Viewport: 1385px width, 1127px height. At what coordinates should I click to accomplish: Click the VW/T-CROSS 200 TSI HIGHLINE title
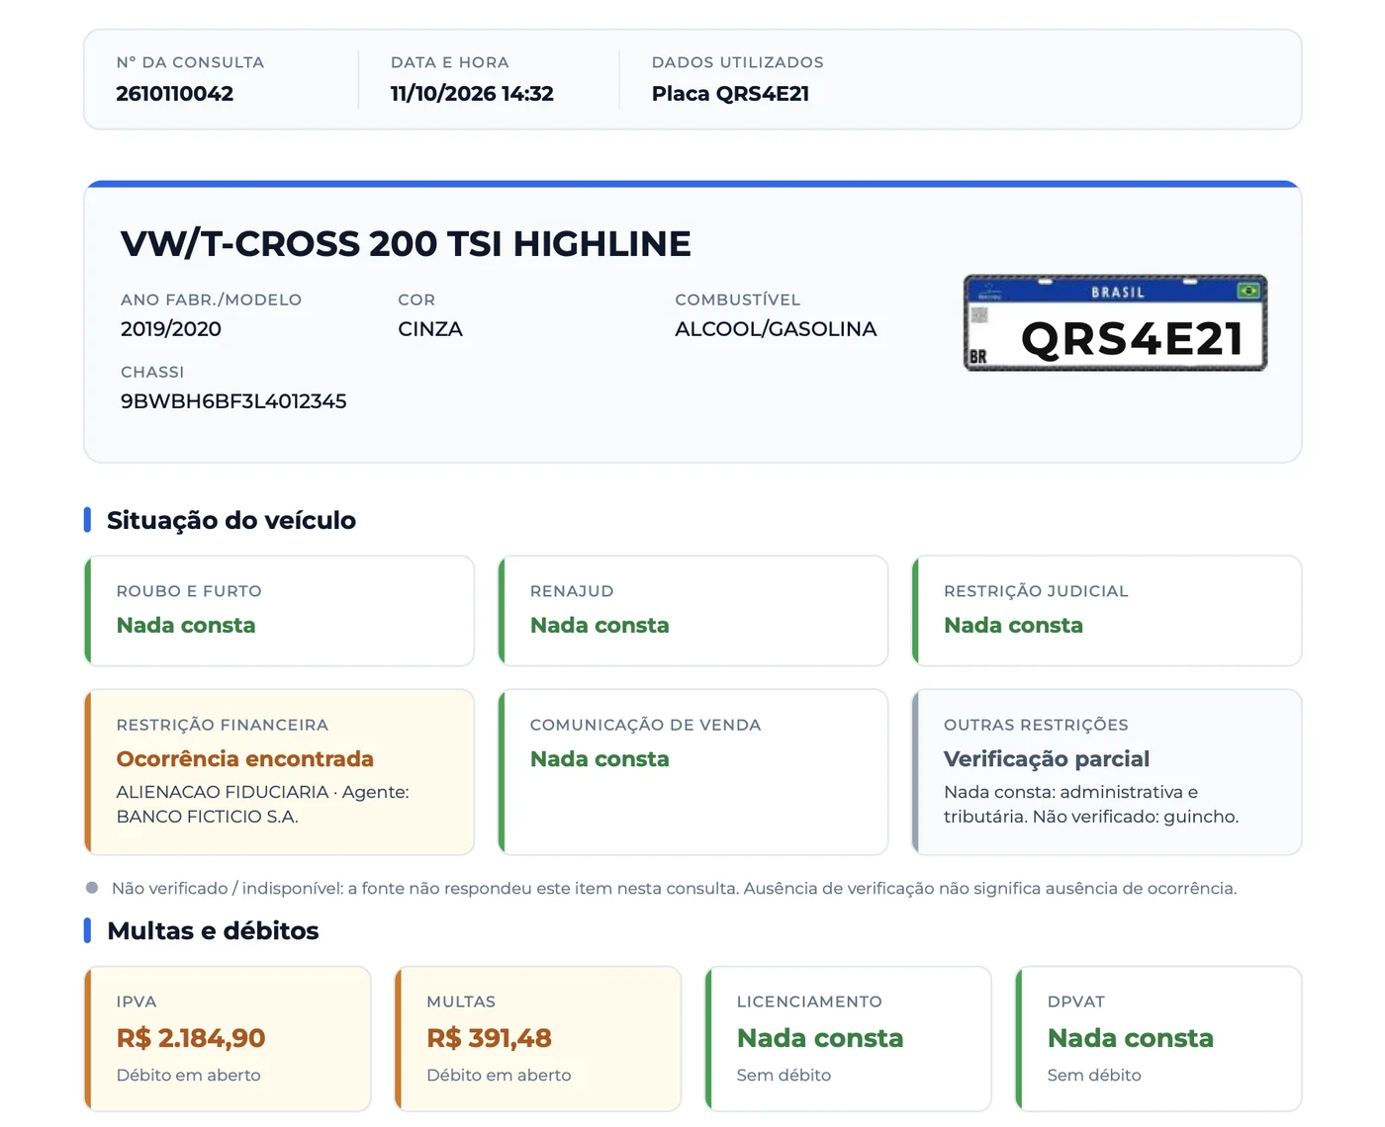406,243
